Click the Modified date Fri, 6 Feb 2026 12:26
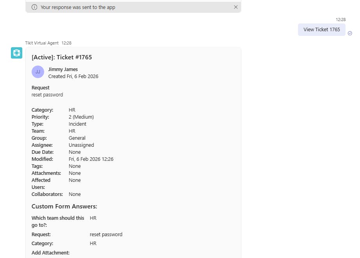The image size is (360, 258). tap(91, 159)
